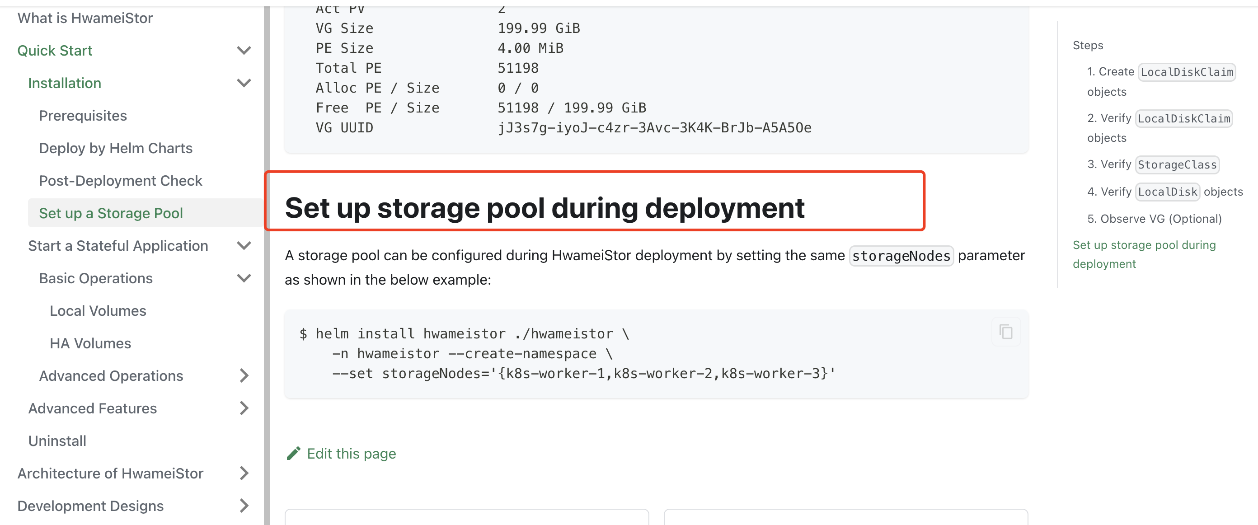Screen dimensions: 1258x525
Task: Open the What is HwameiStor page
Action: point(85,18)
